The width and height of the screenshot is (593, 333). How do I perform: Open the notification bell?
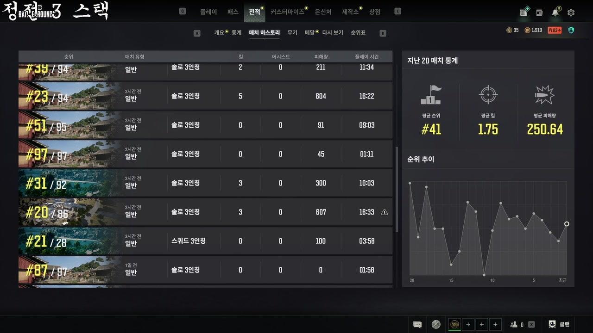coord(555,12)
